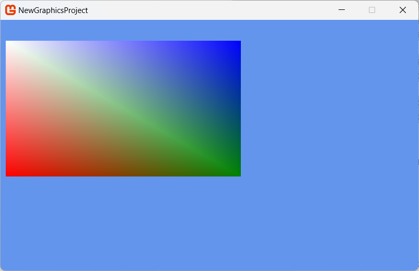Click the brown area at the gradient's bottom edge middle

coord(123,173)
